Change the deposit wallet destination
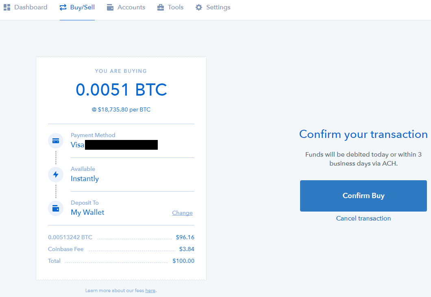The width and height of the screenshot is (431, 297). click(182, 213)
